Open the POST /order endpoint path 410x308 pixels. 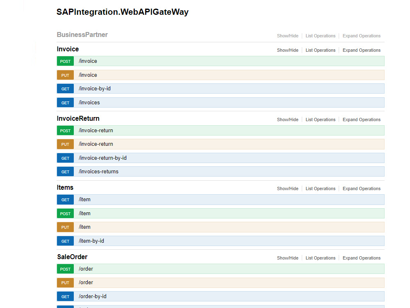coord(86,269)
